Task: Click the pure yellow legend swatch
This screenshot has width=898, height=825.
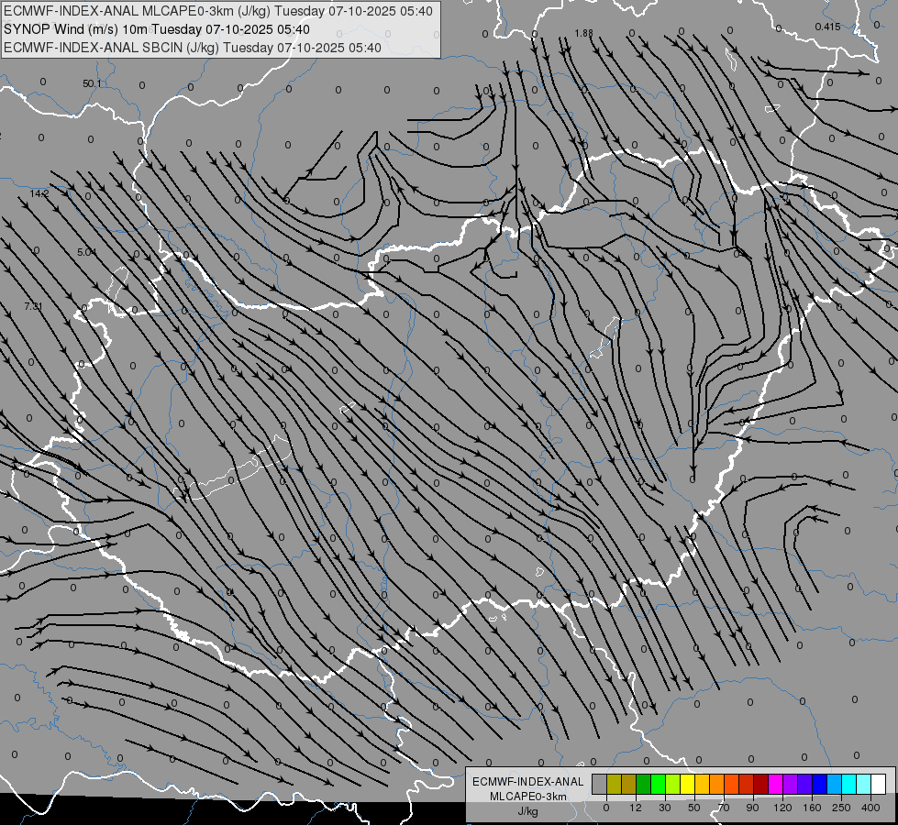Action: pos(687,784)
